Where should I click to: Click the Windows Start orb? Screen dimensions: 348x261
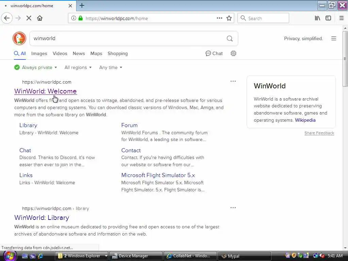(10, 256)
